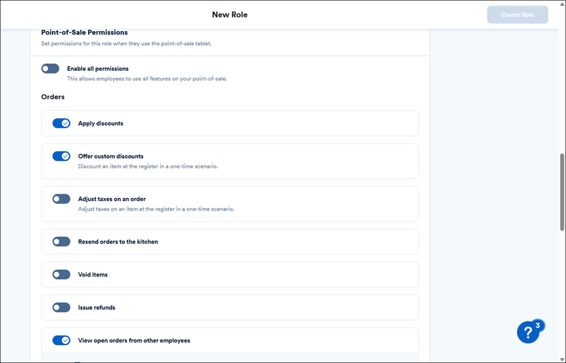Turn on the Void items permission
566x363 pixels.
[61, 274]
